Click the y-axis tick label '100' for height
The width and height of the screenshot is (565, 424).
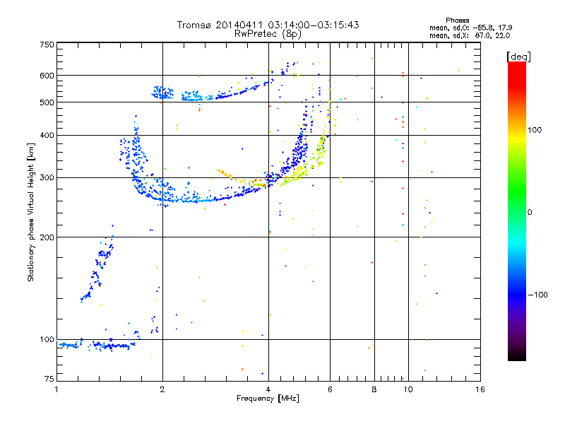tap(47, 339)
